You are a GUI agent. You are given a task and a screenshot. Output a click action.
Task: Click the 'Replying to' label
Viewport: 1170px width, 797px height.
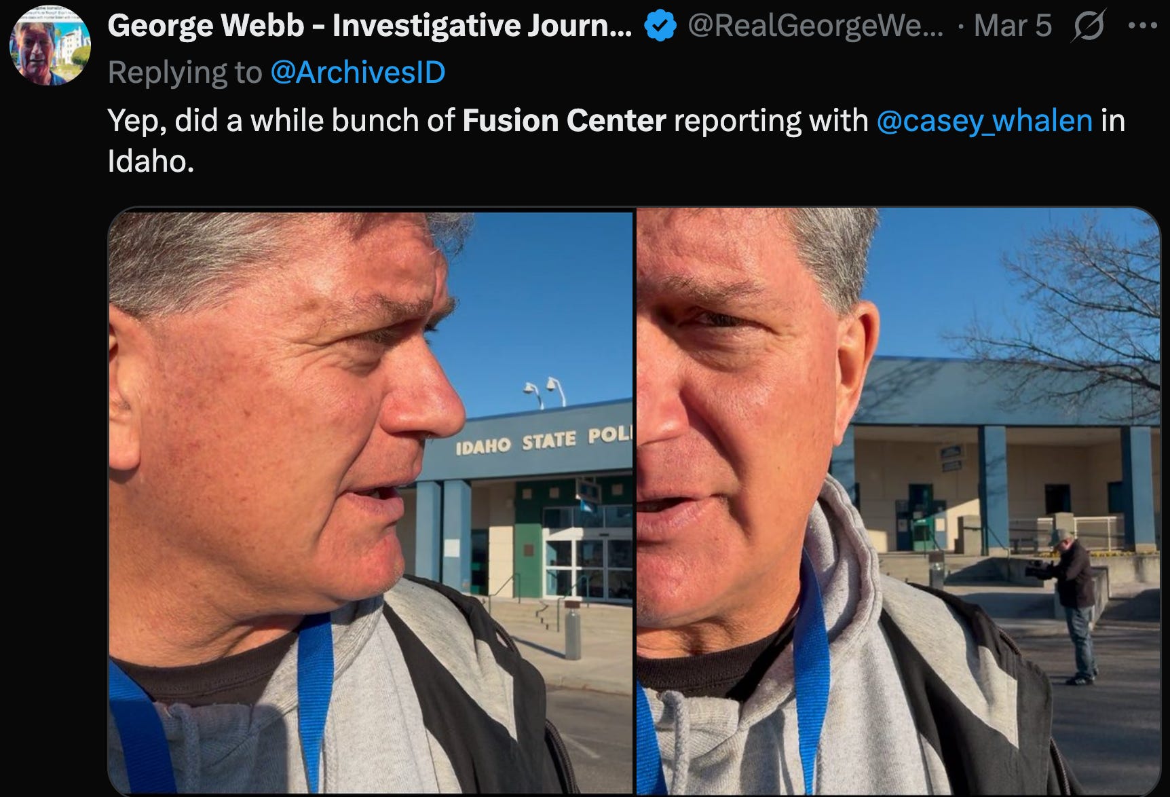185,72
